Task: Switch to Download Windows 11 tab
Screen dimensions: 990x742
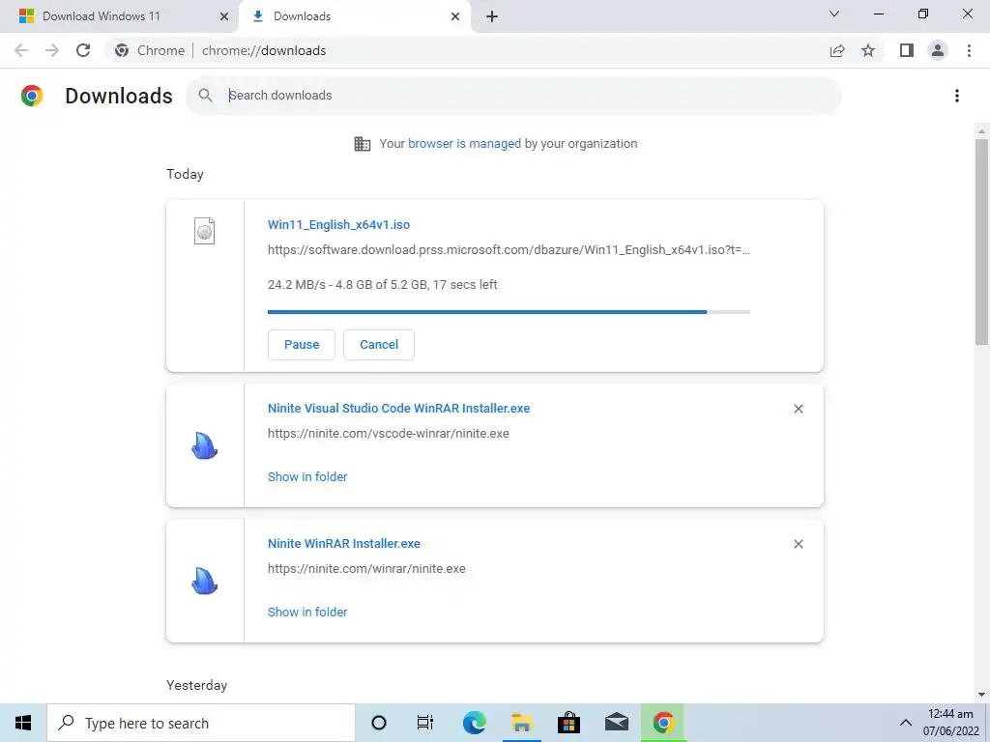Action: pyautogui.click(x=119, y=16)
